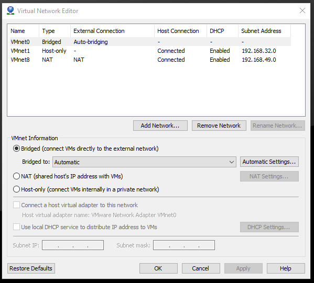Click the Remove Network button
The width and height of the screenshot is (314, 283).
click(219, 126)
